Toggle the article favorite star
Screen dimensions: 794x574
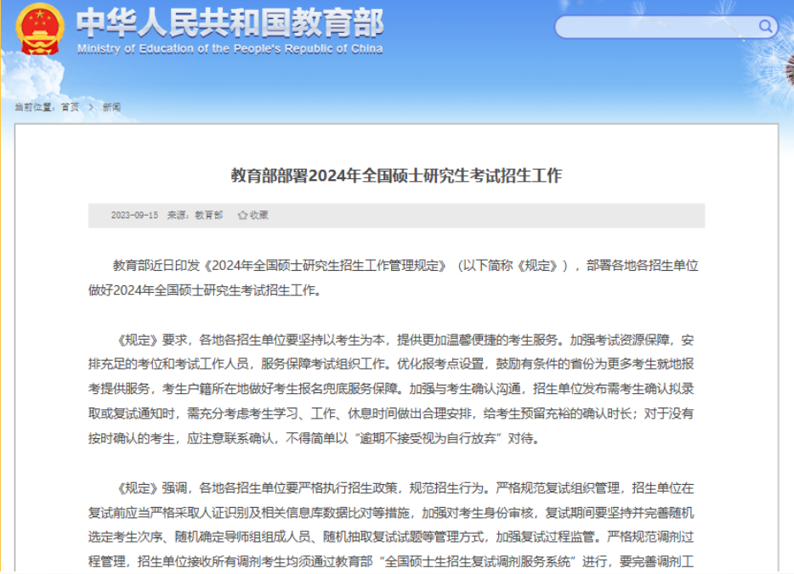pyautogui.click(x=242, y=214)
